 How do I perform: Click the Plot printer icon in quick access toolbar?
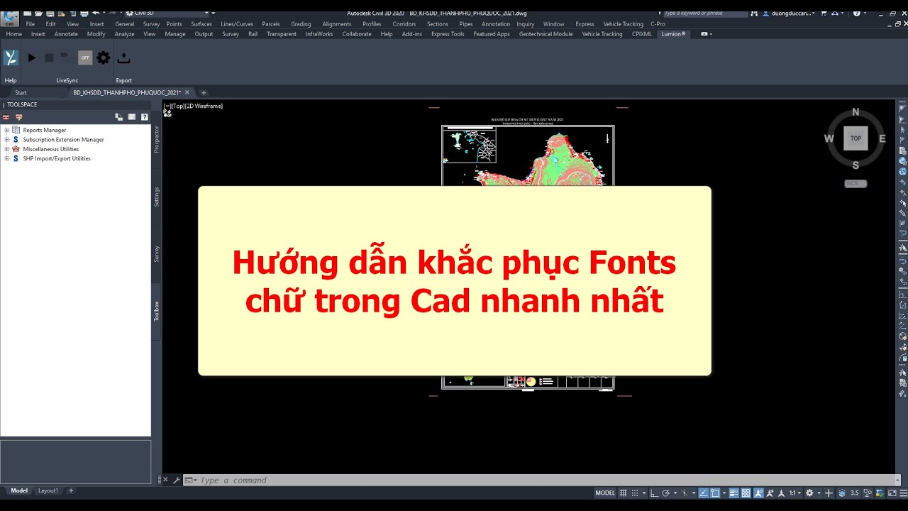[84, 13]
